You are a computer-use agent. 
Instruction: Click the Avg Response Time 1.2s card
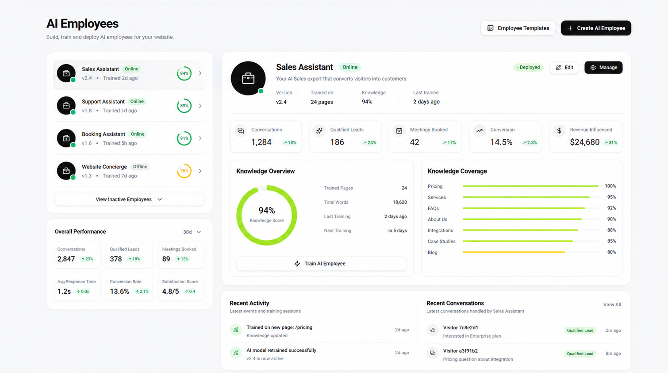point(77,287)
